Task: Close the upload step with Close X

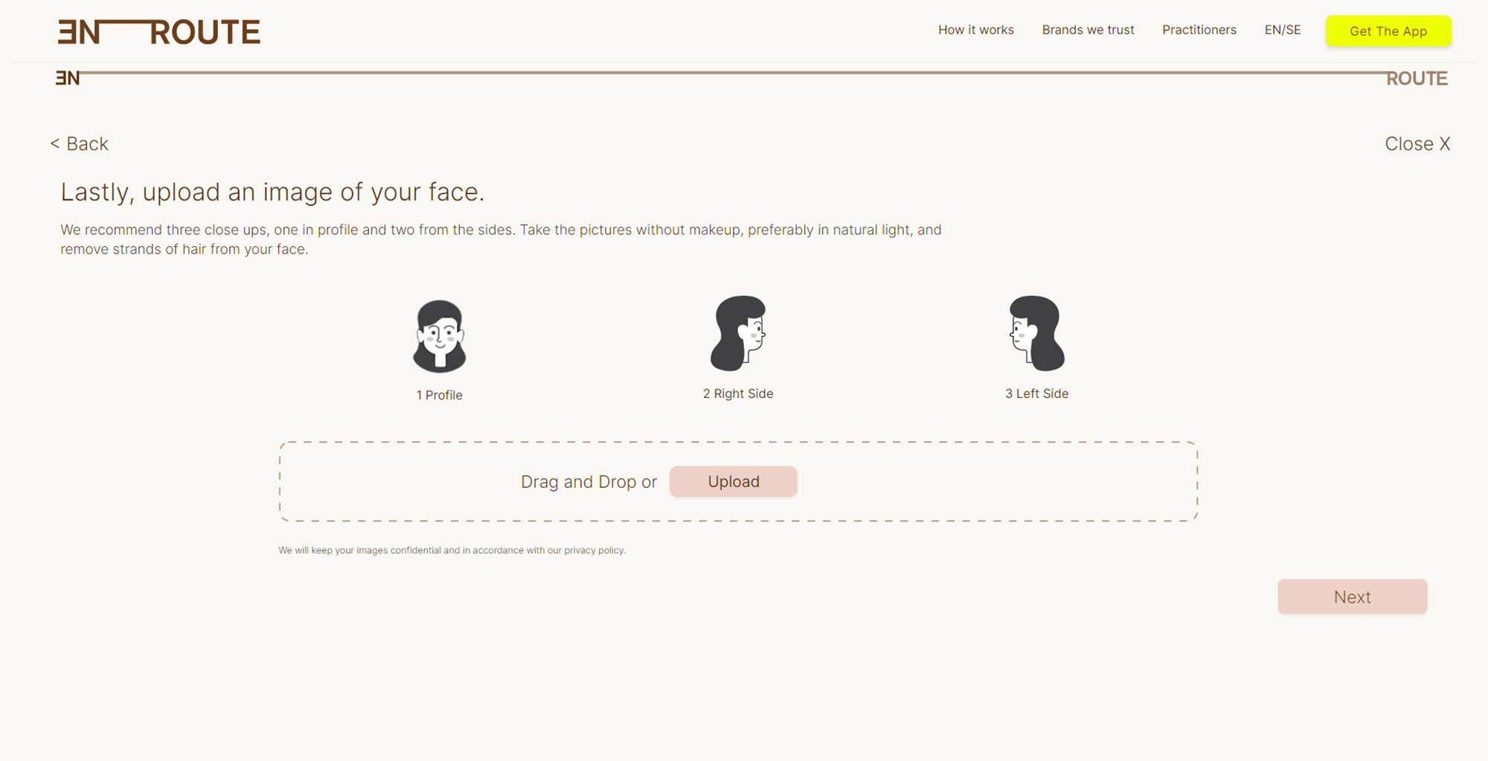Action: (x=1417, y=144)
